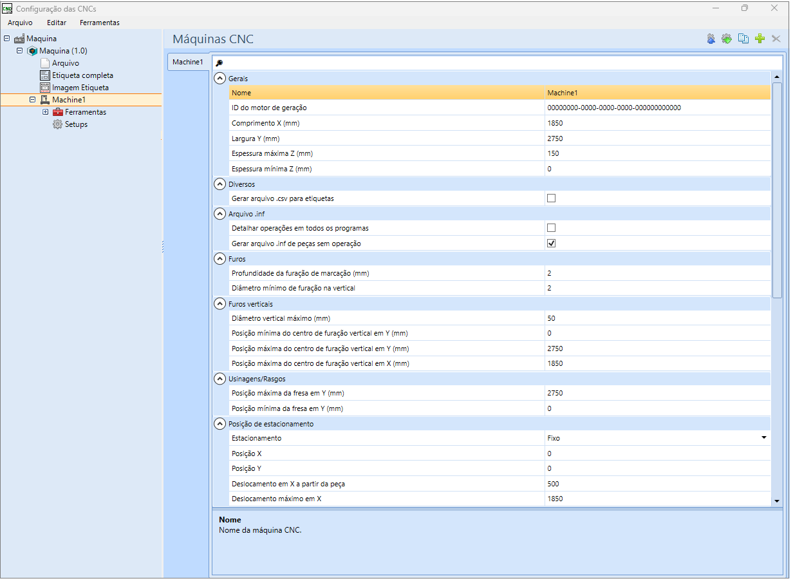This screenshot has height=583, width=793.
Task: Uncheck Gerar arquivo .inf de peças sem operação
Action: tap(551, 244)
